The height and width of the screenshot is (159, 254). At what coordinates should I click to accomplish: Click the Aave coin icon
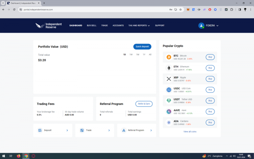coord(169,112)
